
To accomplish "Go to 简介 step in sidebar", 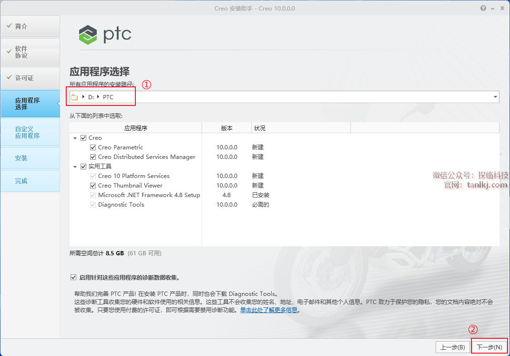I will pos(30,26).
